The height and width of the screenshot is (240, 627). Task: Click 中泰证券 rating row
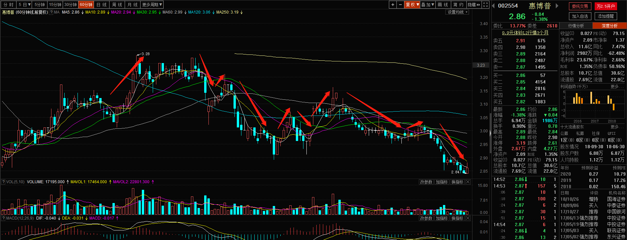click(x=593, y=205)
